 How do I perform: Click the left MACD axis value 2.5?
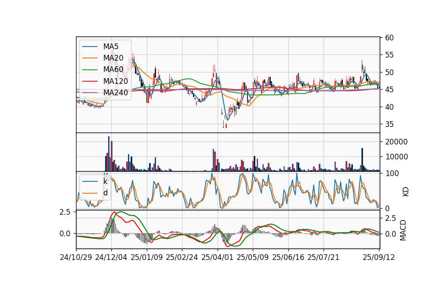pos(65,213)
